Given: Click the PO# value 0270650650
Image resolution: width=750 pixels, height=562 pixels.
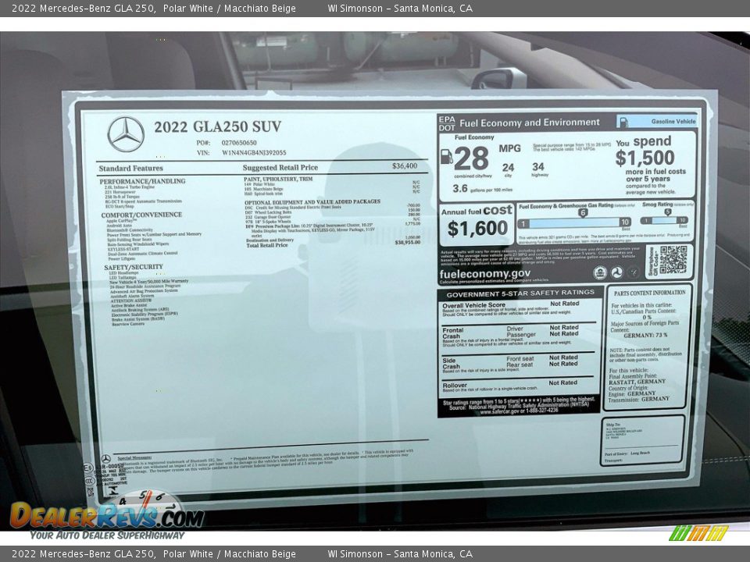Looking at the screenshot, I should point(239,143).
